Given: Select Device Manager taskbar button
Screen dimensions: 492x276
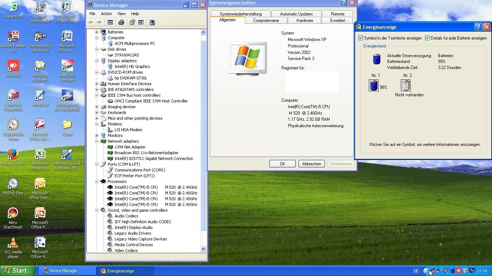Looking at the screenshot, I should click(x=67, y=271).
